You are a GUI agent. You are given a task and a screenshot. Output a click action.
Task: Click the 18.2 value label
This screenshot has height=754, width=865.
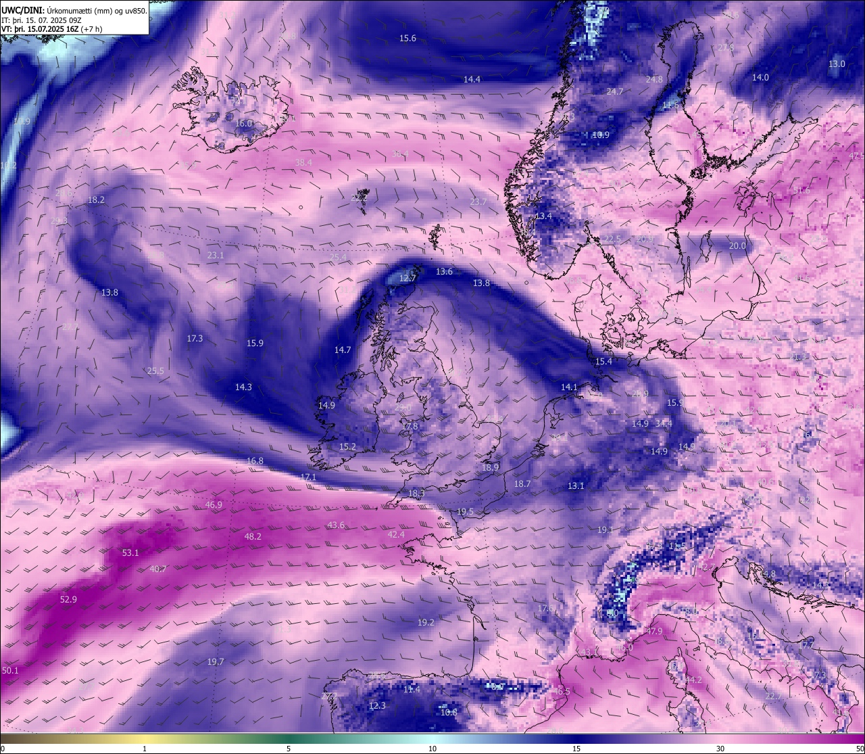pos(96,199)
